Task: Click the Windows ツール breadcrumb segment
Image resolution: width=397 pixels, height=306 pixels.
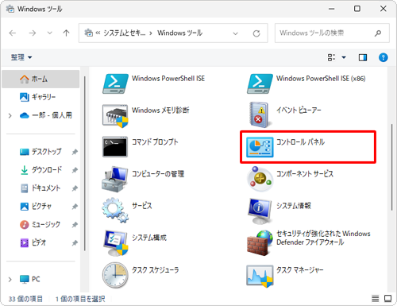Action: (180, 33)
